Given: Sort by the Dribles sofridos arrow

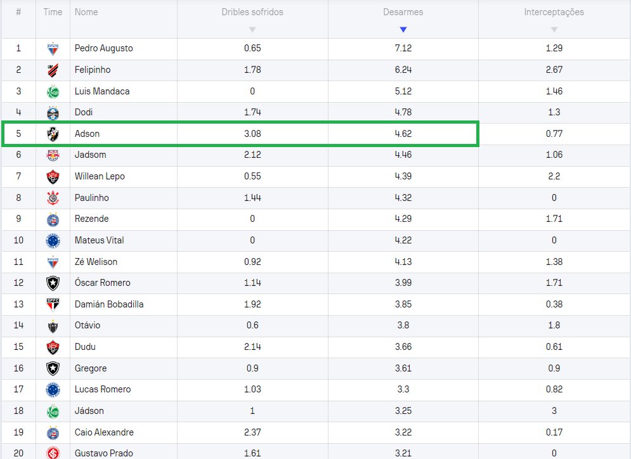Looking at the screenshot, I should coord(252,30).
